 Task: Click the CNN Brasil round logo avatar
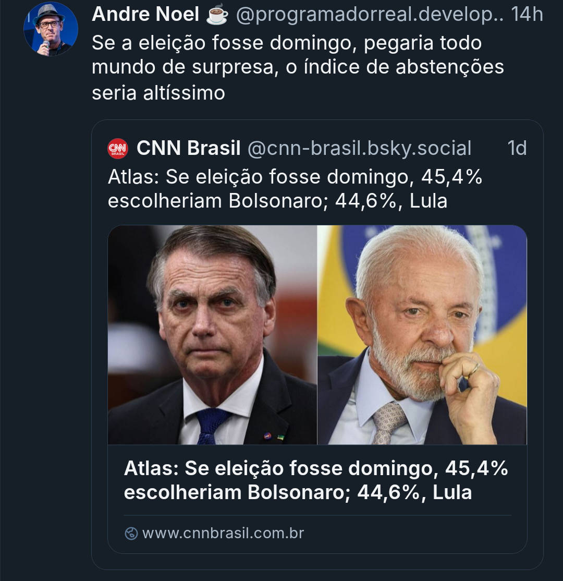tap(118, 149)
